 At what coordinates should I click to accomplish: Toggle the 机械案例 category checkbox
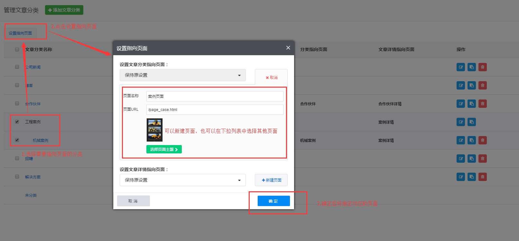point(17,140)
